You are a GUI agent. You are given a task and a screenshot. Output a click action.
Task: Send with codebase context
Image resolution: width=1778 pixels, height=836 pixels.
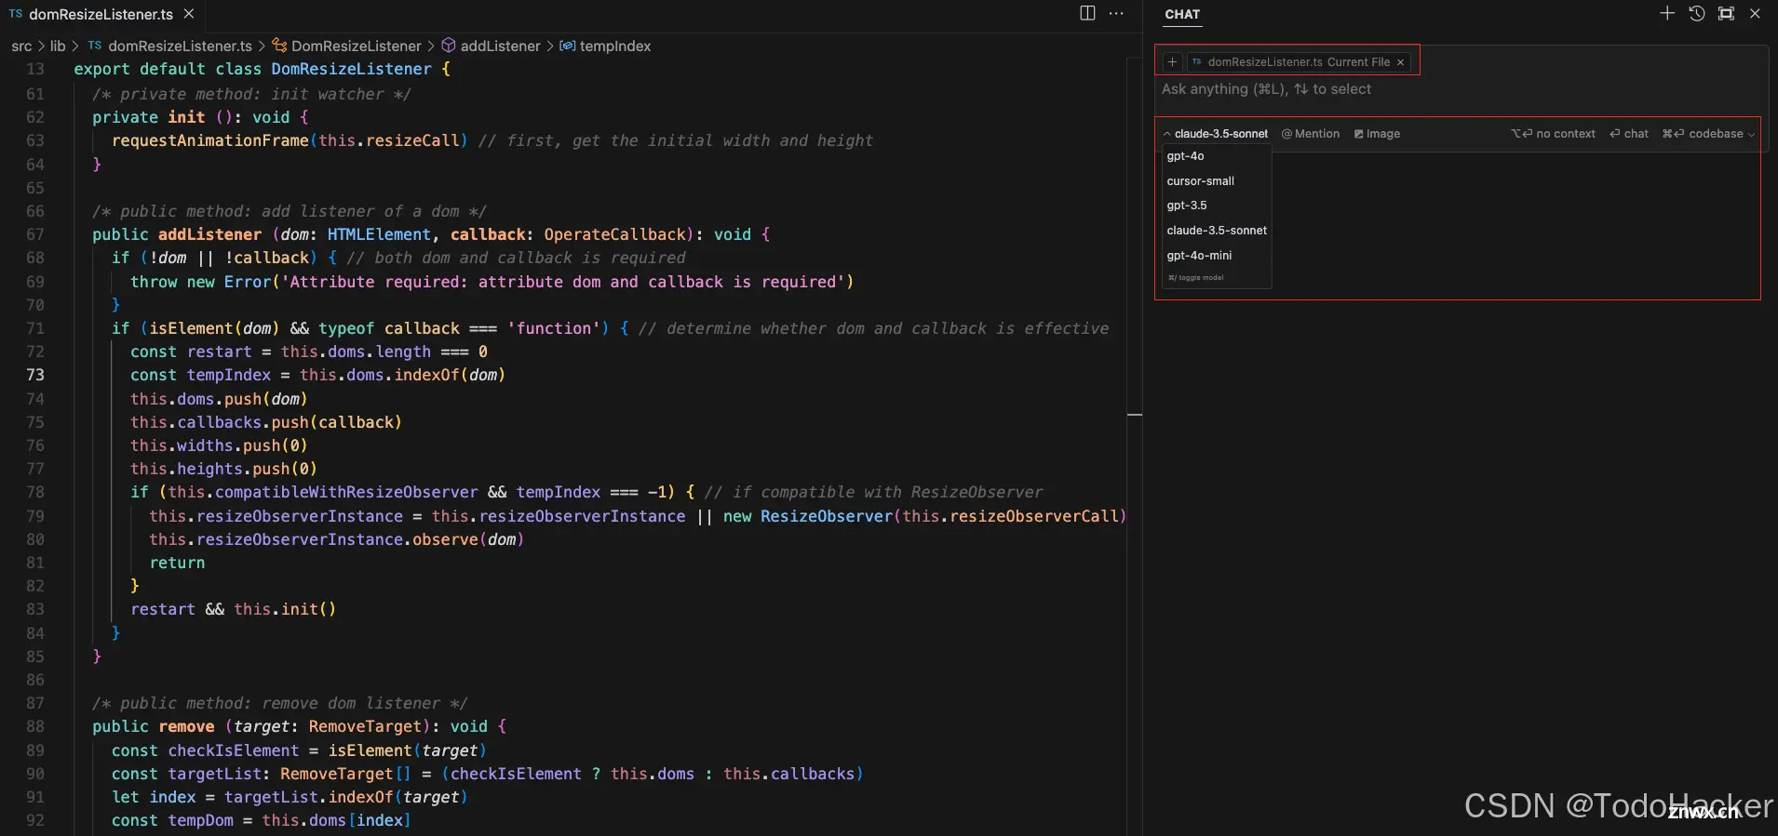pyautogui.click(x=1703, y=134)
